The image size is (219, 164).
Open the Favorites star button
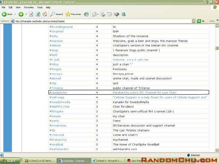click(x=73, y=14)
